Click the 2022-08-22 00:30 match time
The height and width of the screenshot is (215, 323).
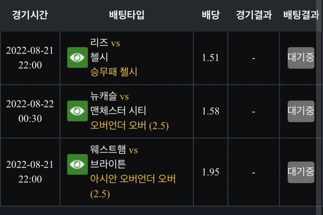(x=30, y=111)
